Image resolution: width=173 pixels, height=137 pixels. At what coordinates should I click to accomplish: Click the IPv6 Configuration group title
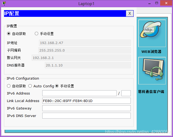pos(23,78)
